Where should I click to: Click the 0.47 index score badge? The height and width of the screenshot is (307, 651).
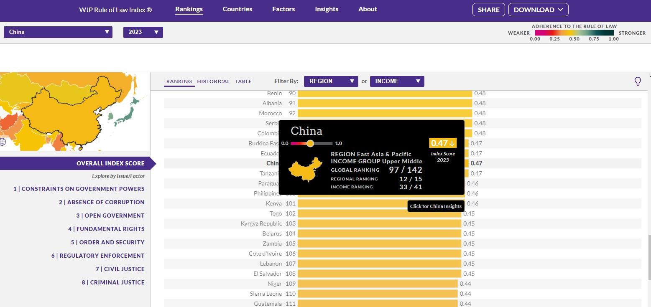coord(443,143)
